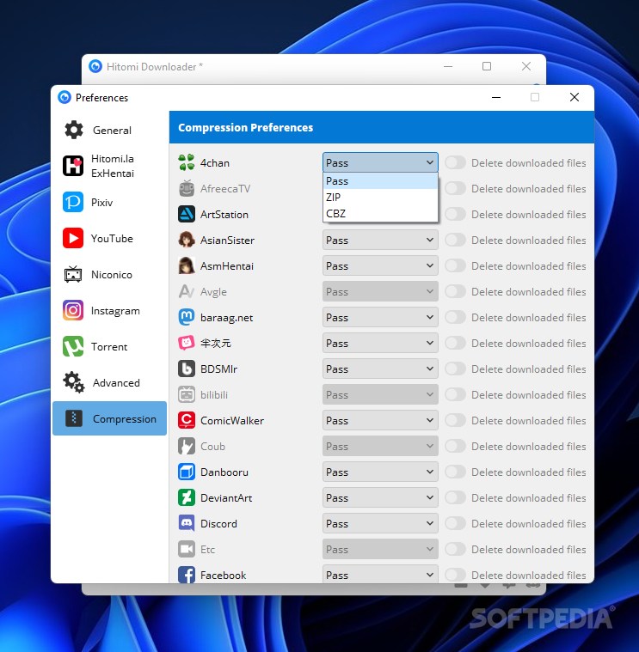The image size is (639, 652).
Task: Click the AfreecaTV grey icon
Action: coord(186,188)
